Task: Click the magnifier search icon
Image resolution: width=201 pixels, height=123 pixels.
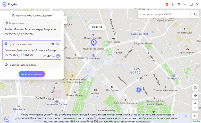Action: tap(195, 14)
